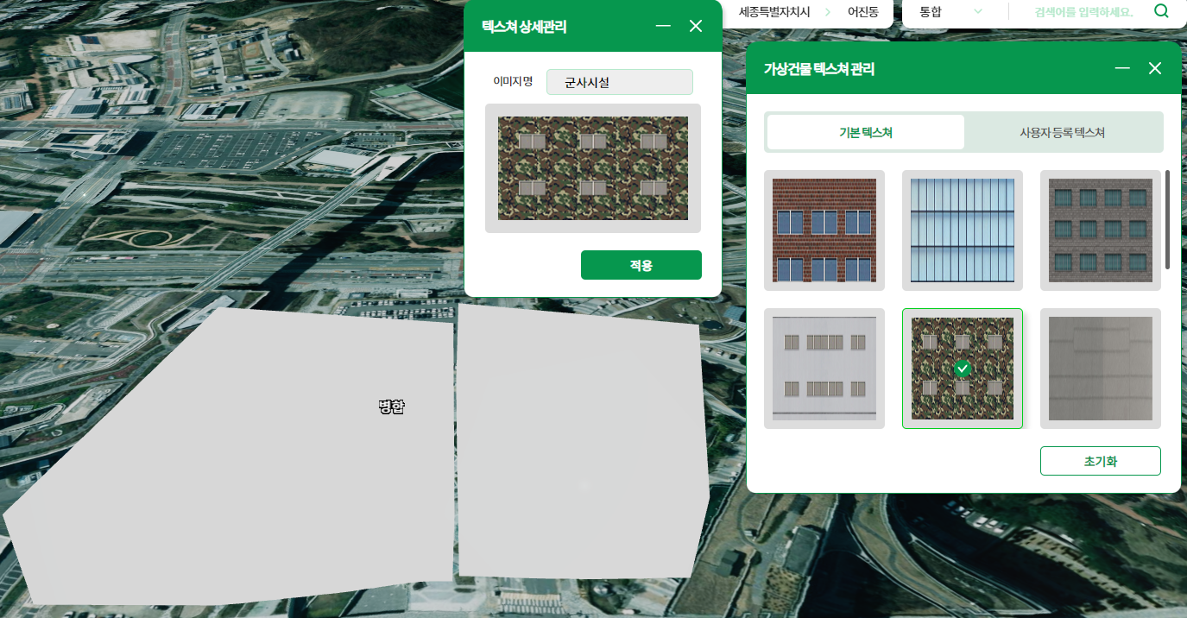This screenshot has height=618, width=1187.
Task: Select the checked camouflage texture thumbnail
Action: tap(963, 369)
